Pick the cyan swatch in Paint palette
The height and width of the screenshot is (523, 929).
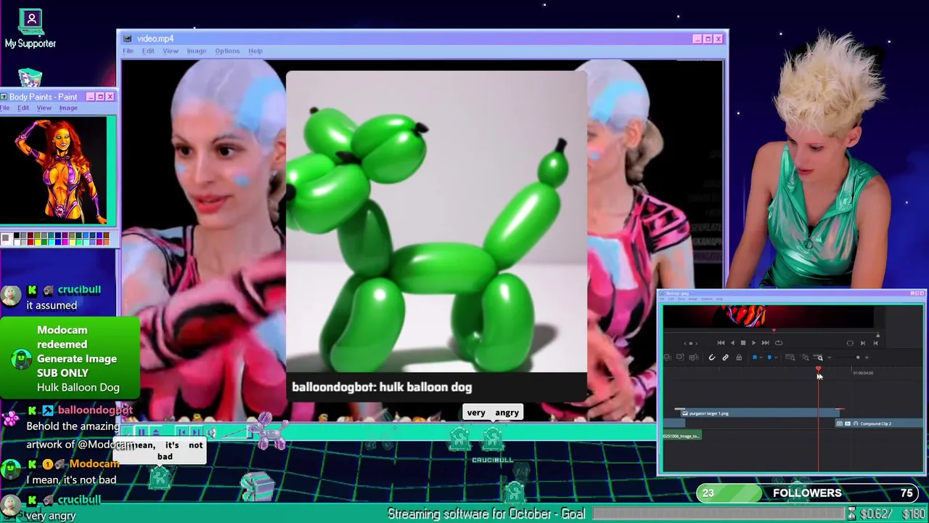(52, 242)
